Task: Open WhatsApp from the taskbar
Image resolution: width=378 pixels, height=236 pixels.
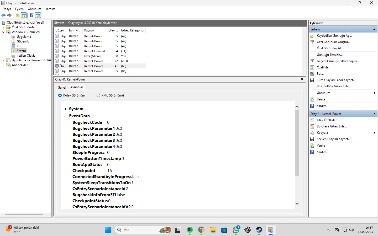Action: [236, 230]
